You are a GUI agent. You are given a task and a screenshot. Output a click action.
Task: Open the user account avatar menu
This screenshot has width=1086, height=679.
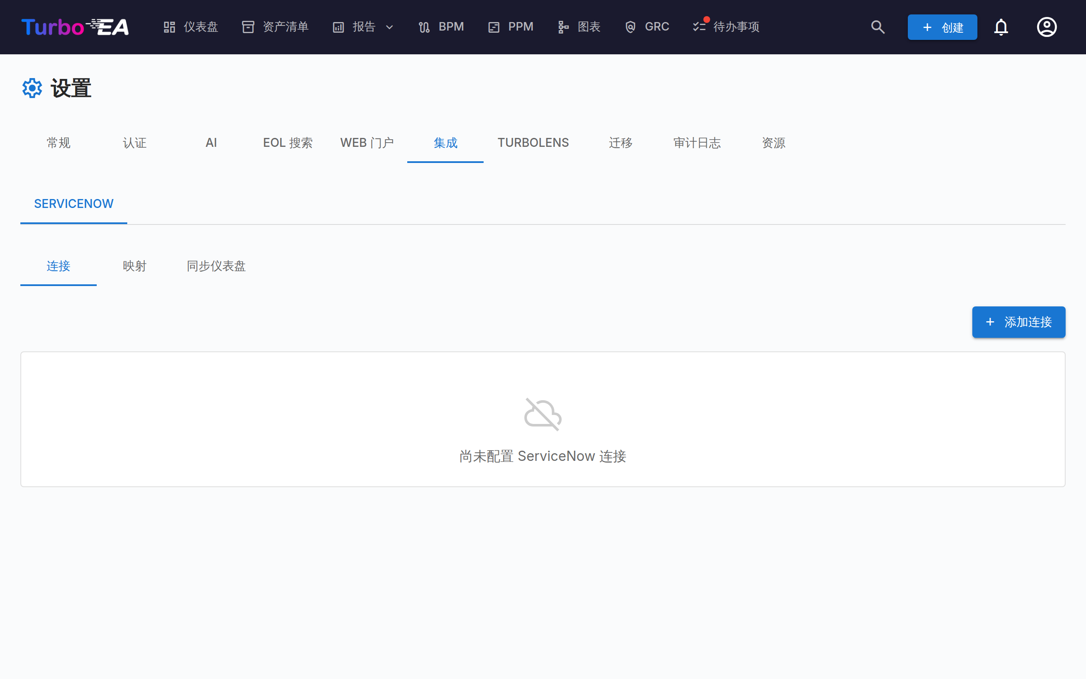(x=1047, y=27)
